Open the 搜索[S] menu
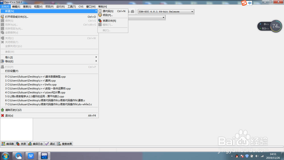Screen dimensions: 284x160 (27, 7)
